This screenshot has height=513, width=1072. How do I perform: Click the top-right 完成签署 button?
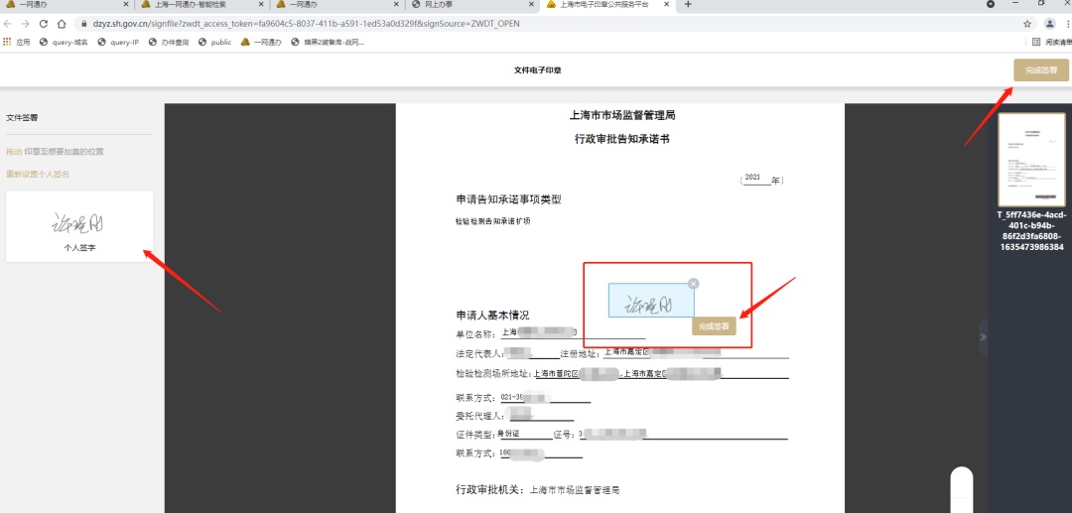[x=1040, y=70]
